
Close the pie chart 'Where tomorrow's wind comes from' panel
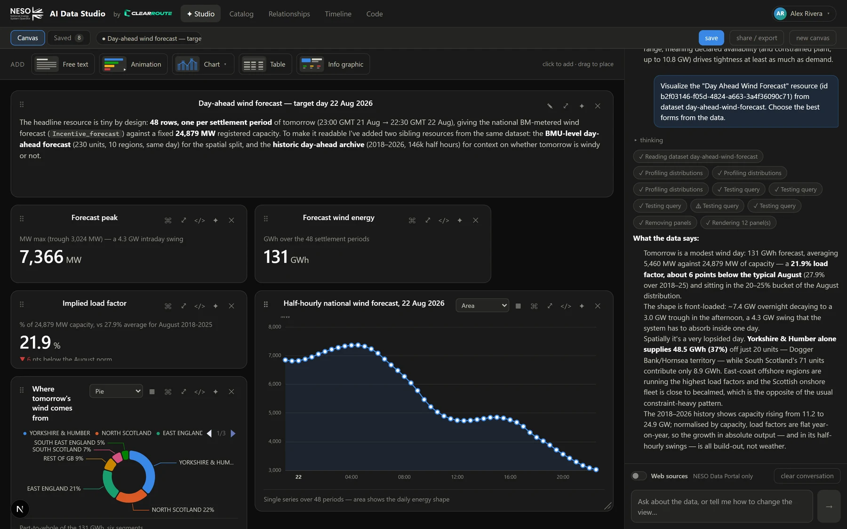(x=232, y=392)
